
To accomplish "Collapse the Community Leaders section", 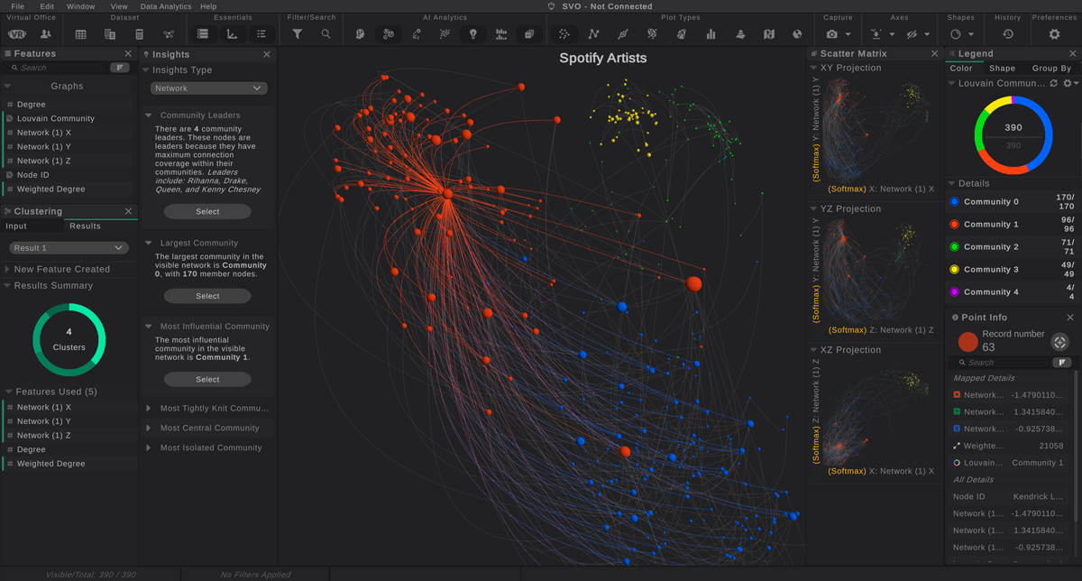I will click(149, 115).
